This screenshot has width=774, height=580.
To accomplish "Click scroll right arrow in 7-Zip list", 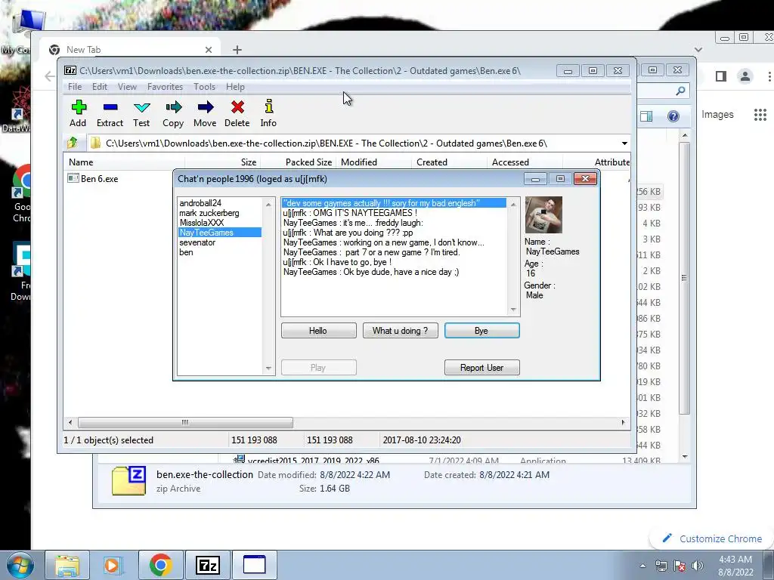I will coord(623,422).
